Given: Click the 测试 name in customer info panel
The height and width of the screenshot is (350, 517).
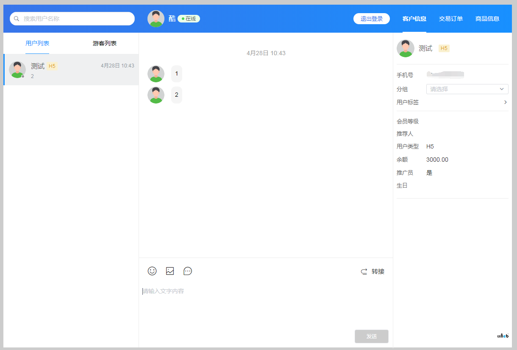Looking at the screenshot, I should coord(425,48).
